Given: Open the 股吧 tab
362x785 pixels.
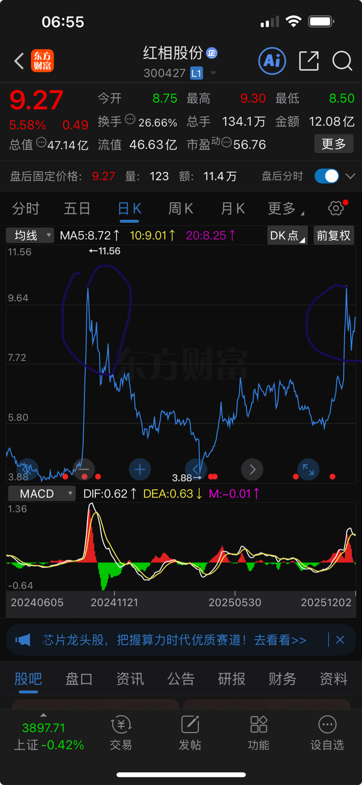Looking at the screenshot, I should [x=28, y=679].
